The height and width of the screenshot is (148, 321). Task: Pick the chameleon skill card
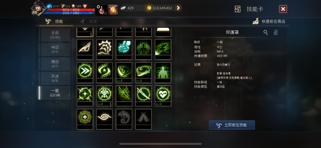click(124, 119)
